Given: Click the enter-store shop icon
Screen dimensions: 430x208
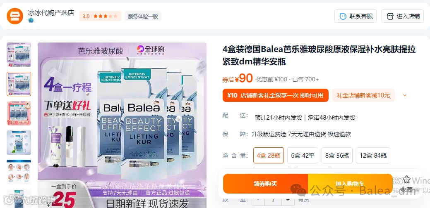Looking at the screenshot, I should click(390, 17).
